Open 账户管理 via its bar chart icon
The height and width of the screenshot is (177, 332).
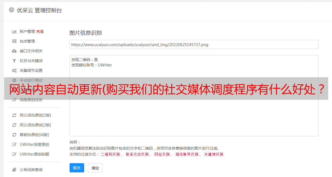[x=14, y=31]
